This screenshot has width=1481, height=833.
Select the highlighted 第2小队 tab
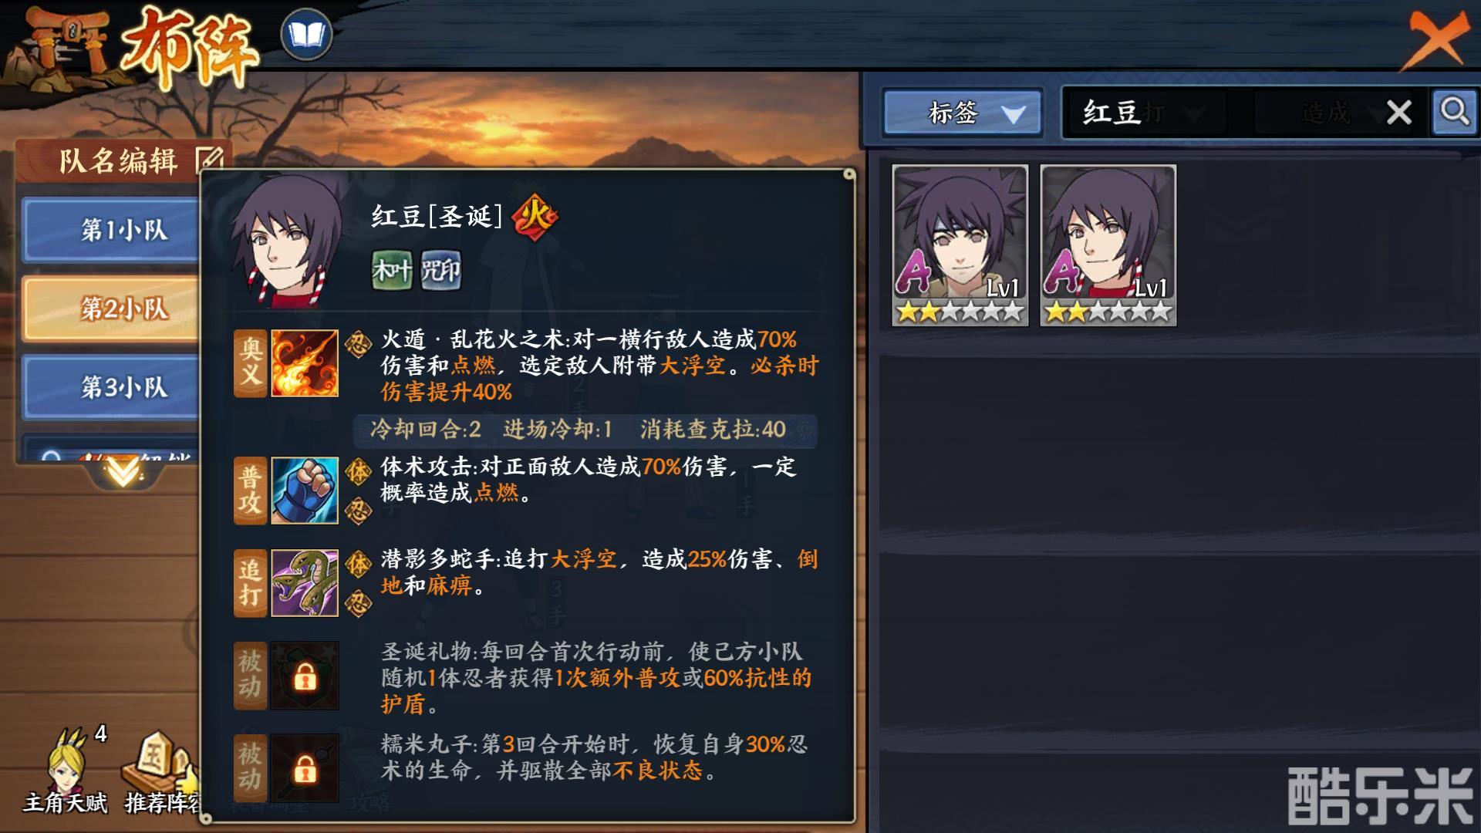coord(113,309)
